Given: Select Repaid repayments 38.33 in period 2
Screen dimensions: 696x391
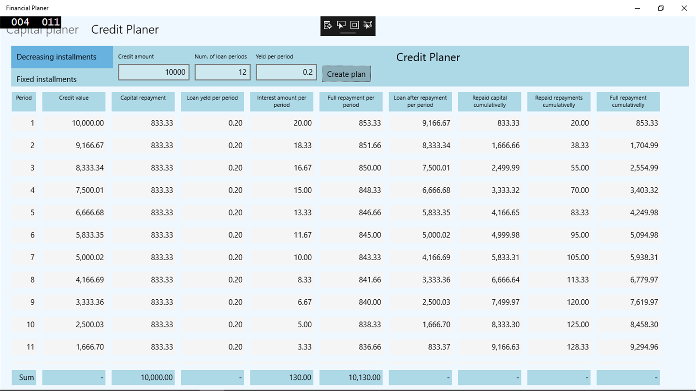Looking at the screenshot, I should (x=559, y=145).
